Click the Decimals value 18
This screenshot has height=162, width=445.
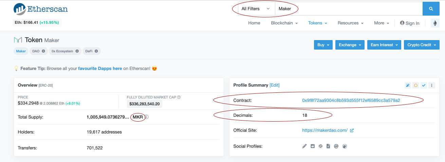pyautogui.click(x=304, y=115)
